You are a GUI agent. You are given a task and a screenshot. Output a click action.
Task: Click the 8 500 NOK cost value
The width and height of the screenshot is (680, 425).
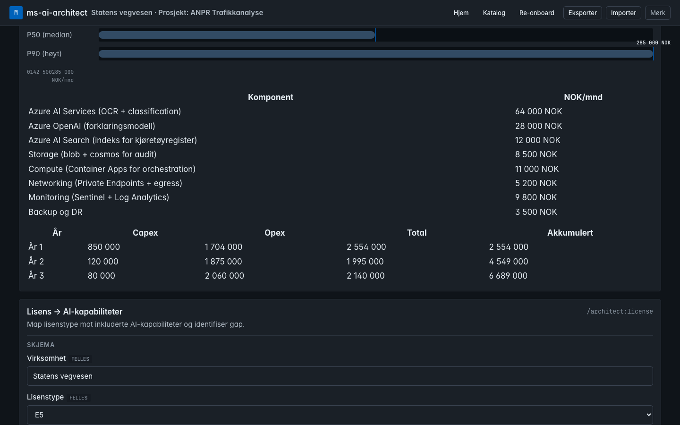[536, 154]
